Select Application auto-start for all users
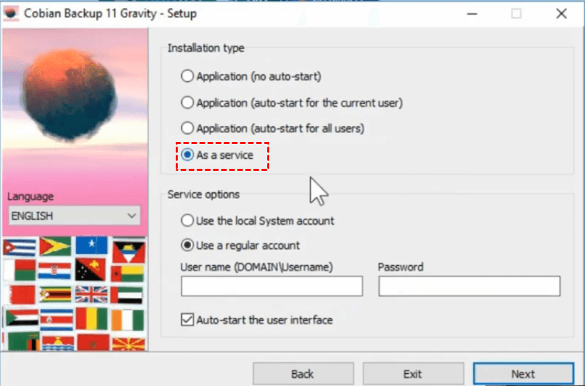This screenshot has width=585, height=386. click(x=273, y=128)
